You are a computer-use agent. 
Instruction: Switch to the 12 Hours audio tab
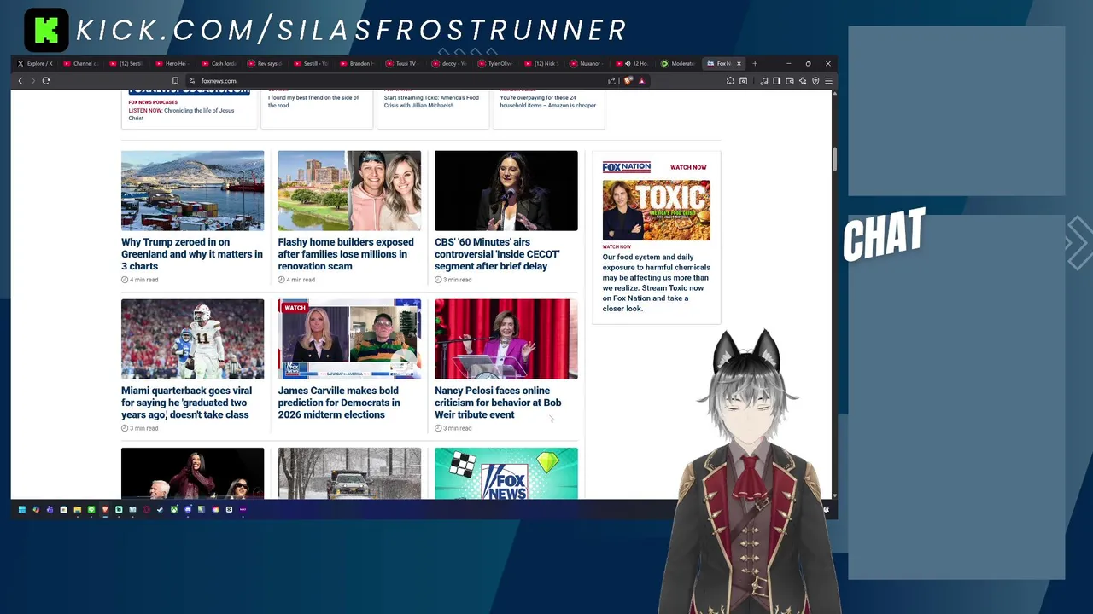pos(634,63)
